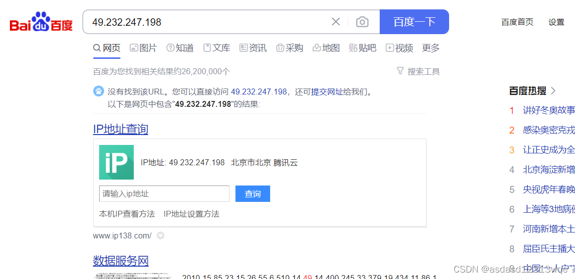Open hot search item 讲好冬奥故事
Screen dimensions: 575x279
coord(549,110)
